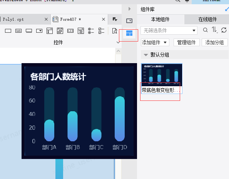The image size is (229, 179).
Task: Click the search magnifier in component library
Action: point(206,30)
